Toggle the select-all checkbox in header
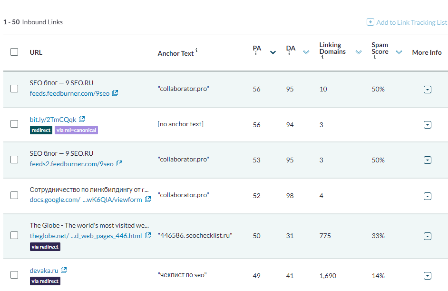The height and width of the screenshot is (291, 448). coord(14,52)
